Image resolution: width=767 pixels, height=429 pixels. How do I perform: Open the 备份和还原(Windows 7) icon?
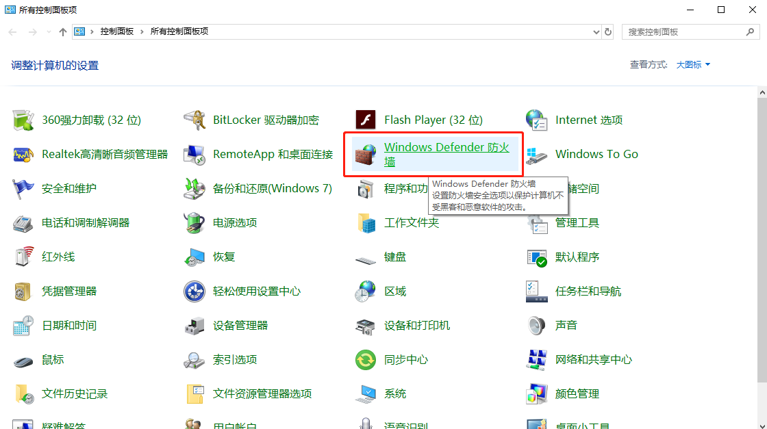pyautogui.click(x=194, y=189)
